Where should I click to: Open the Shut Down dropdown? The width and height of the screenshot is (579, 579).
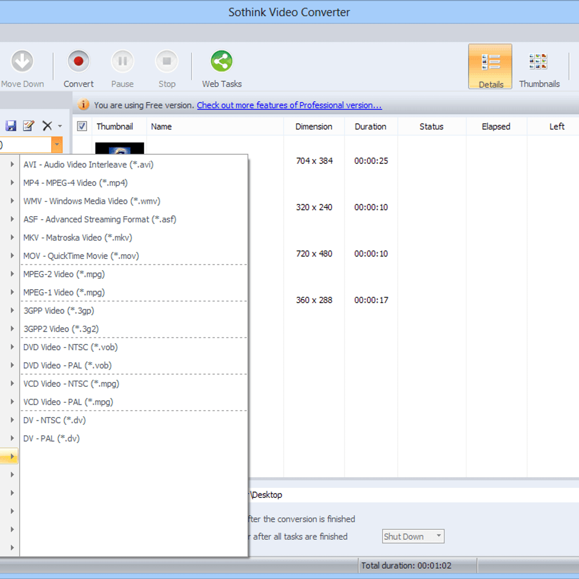pos(413,536)
